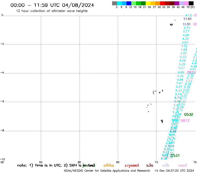Viewport: 197px width, 173px height.
Task: Select the yellow 24 ft legend swatch
Action: tap(148, 3)
